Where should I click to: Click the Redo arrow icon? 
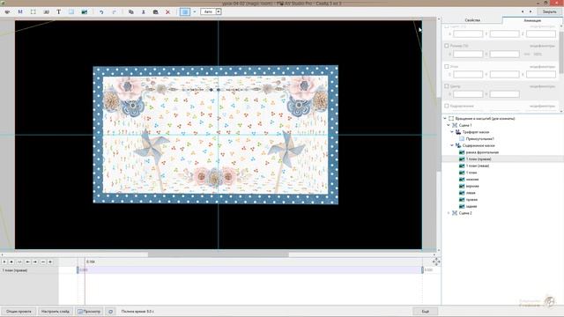pyautogui.click(x=114, y=11)
